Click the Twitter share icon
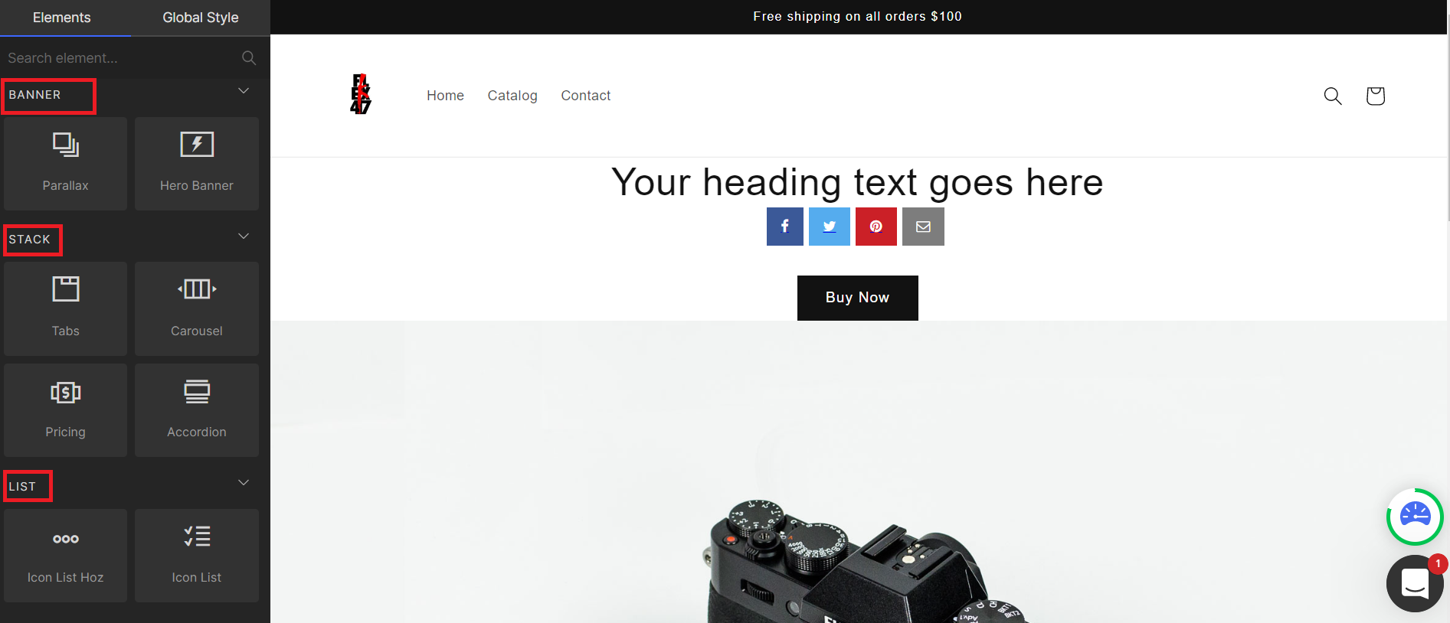Viewport: 1450px width, 623px height. click(x=830, y=227)
